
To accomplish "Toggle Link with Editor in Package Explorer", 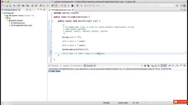I will [x=30, y=10].
